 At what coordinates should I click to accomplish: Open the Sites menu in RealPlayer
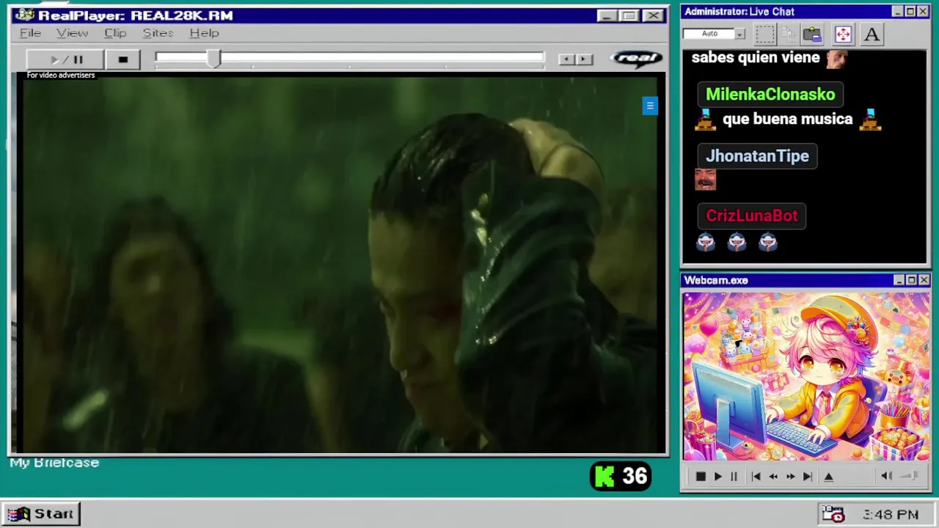tap(158, 33)
